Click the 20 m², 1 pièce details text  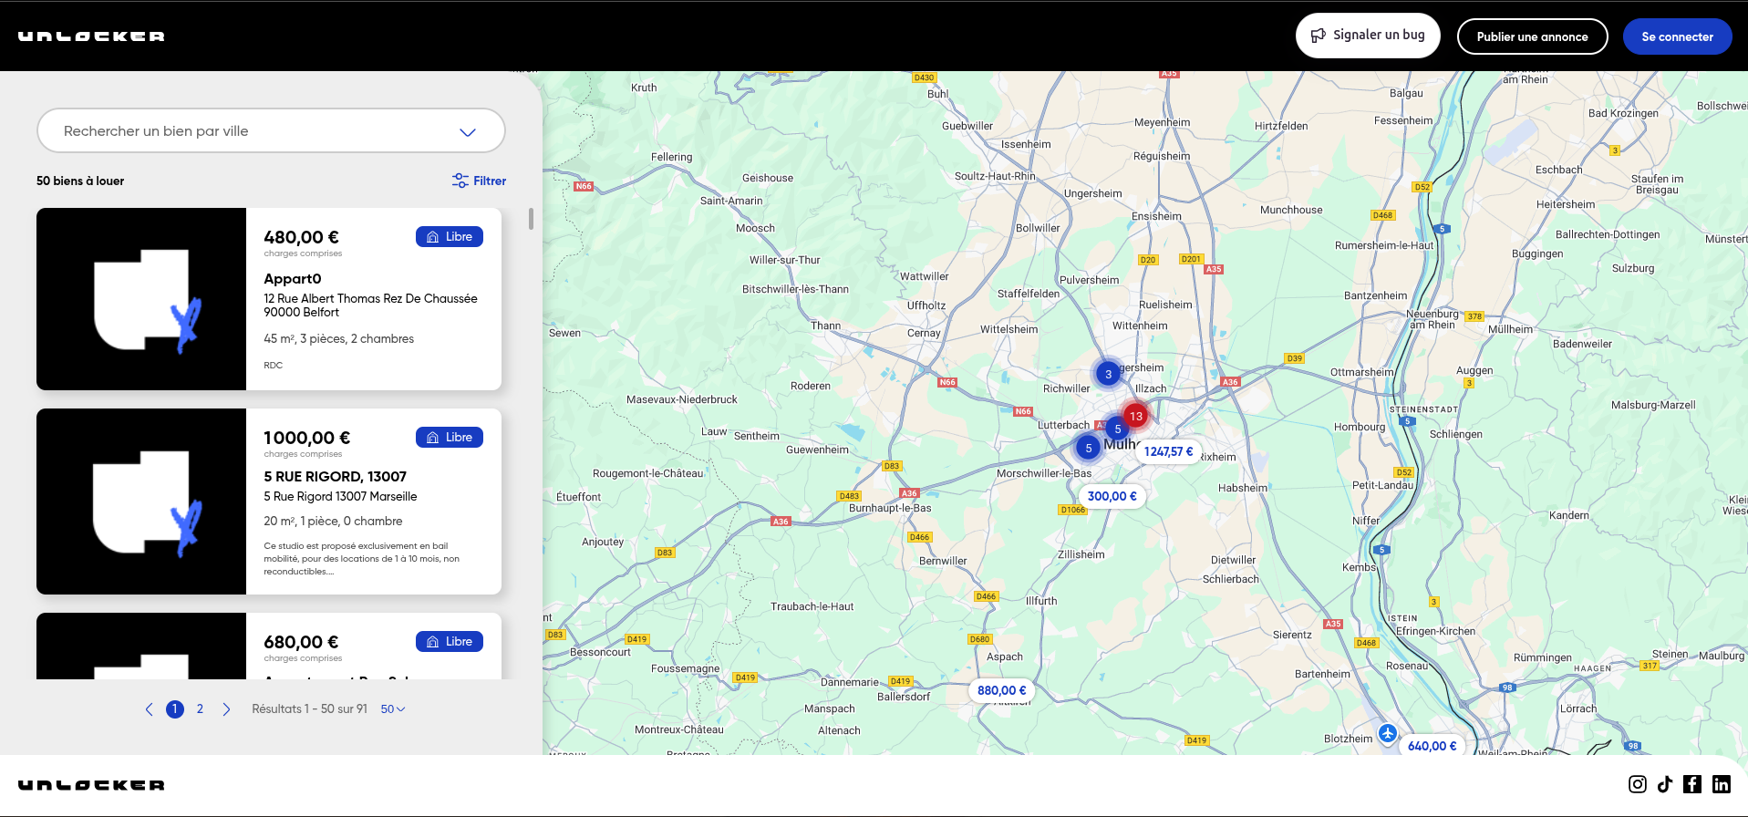pyautogui.click(x=333, y=521)
